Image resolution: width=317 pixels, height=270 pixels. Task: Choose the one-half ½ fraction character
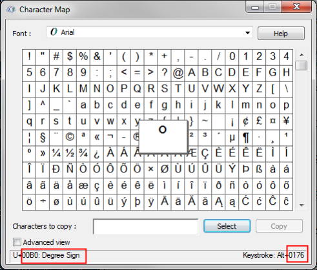70,153
